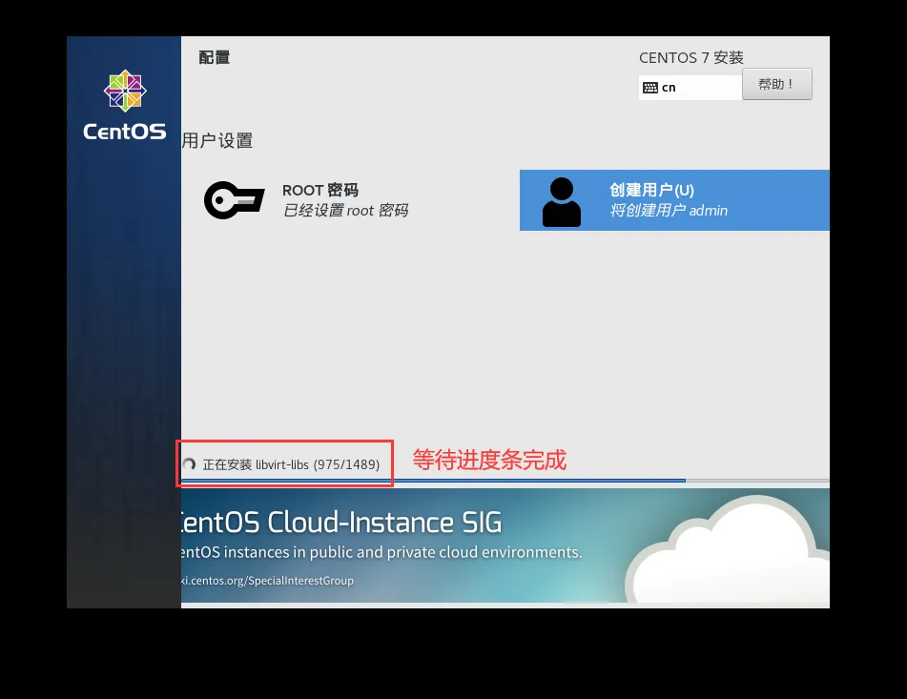Click the keyboard layout icon
907x699 pixels.
pos(650,88)
